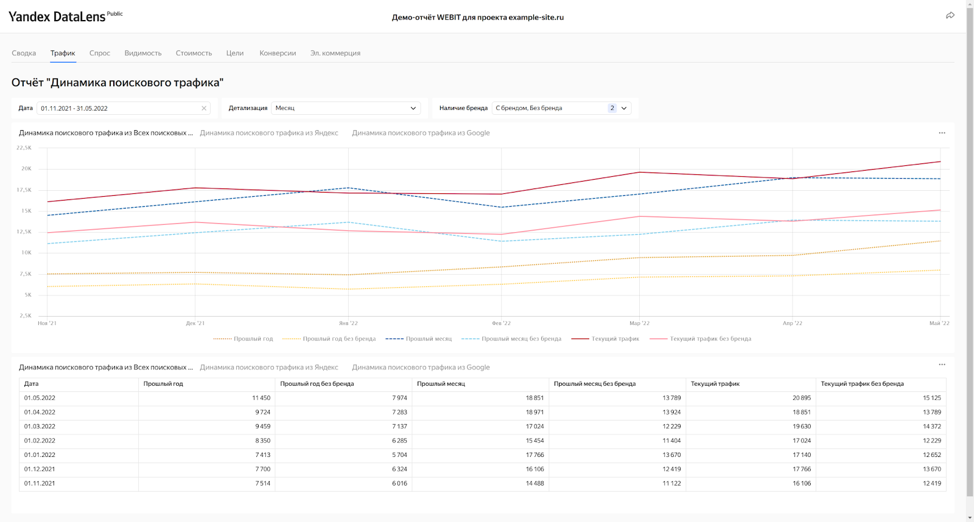Open the Эл. коммерция tab

335,53
